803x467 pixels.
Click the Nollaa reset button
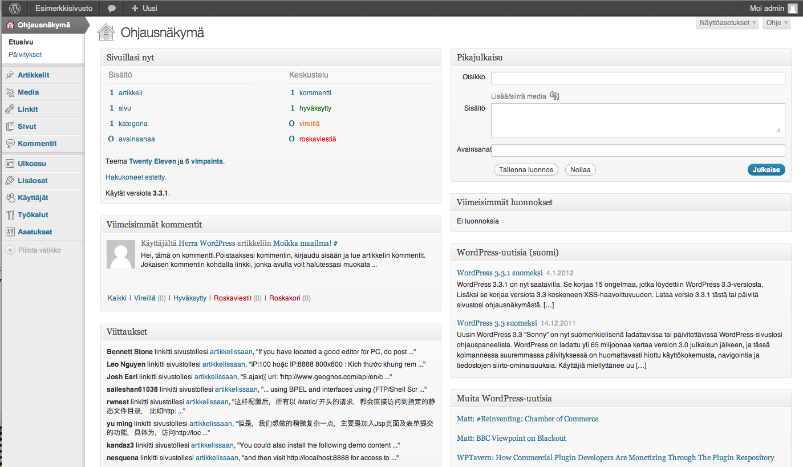point(581,169)
